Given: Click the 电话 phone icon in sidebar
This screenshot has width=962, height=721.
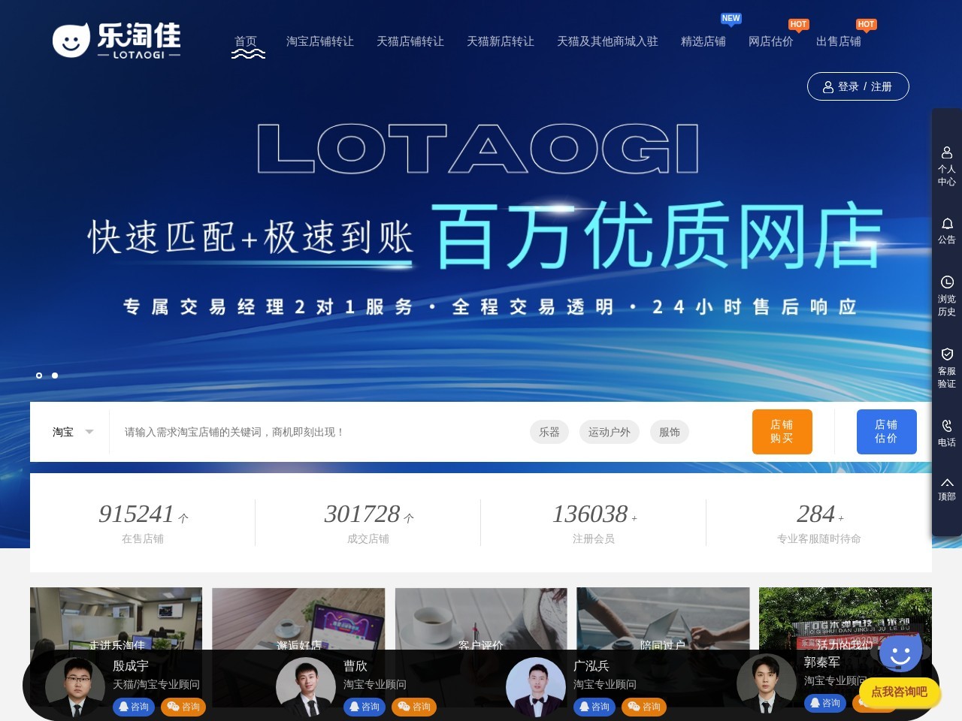Looking at the screenshot, I should [947, 433].
